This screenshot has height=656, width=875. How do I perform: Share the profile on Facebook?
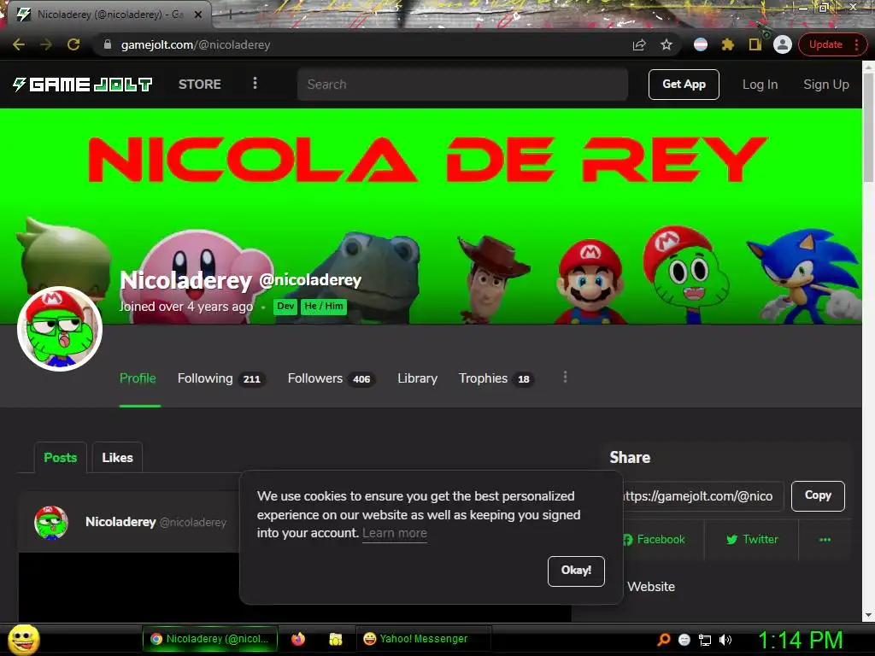point(655,540)
